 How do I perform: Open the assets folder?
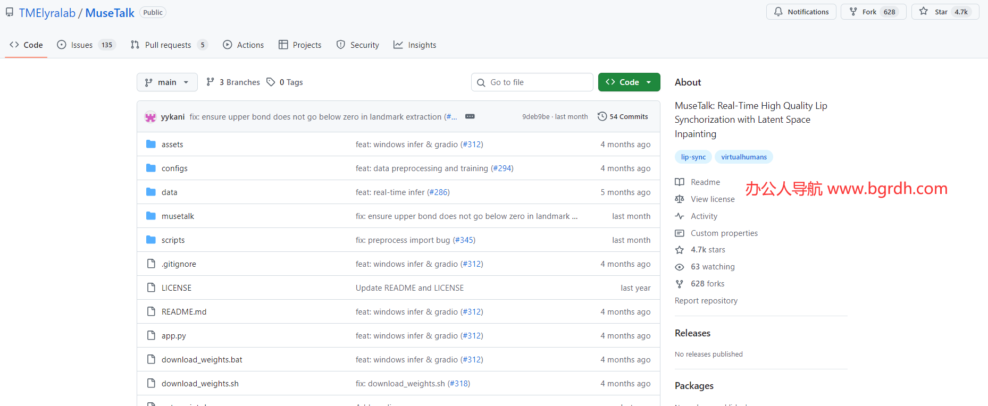pos(172,145)
